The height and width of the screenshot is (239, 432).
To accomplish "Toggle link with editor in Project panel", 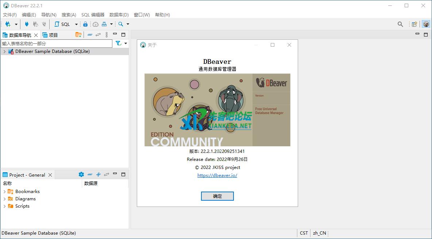I will 107,174.
